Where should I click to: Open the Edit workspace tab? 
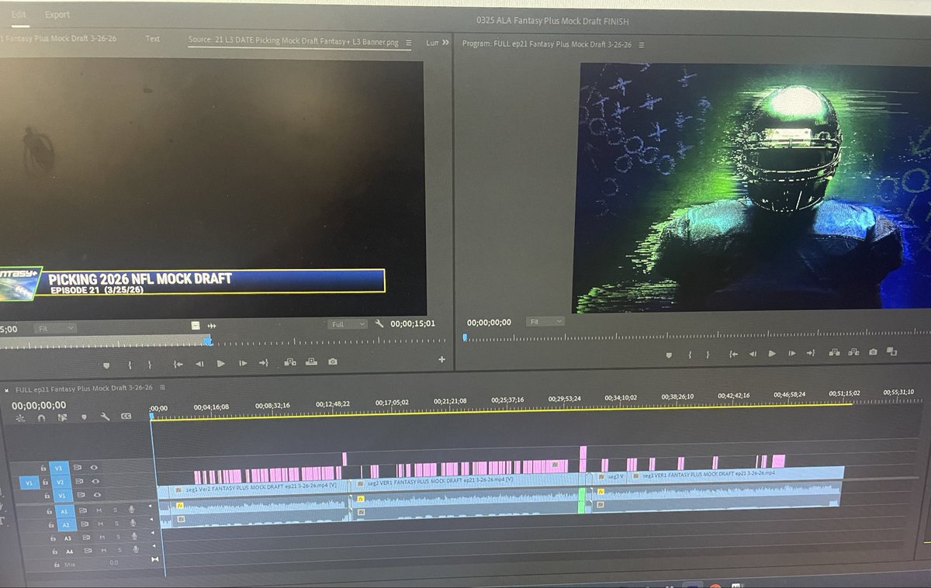click(18, 15)
